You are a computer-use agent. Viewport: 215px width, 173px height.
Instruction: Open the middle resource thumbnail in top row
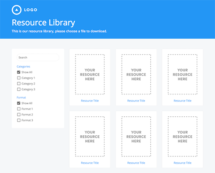click(136, 74)
